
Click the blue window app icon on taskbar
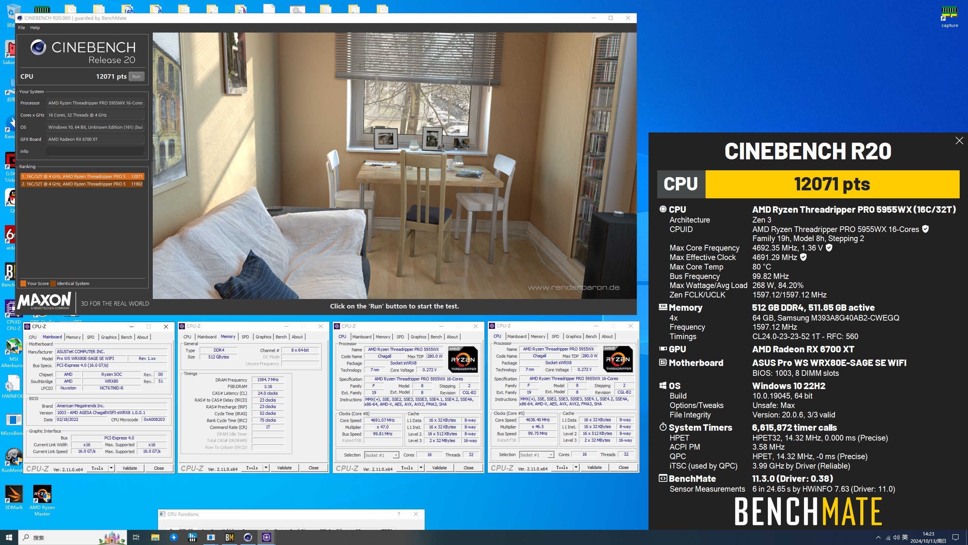point(211,537)
